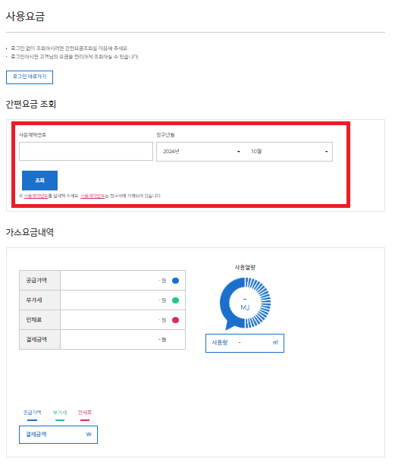This screenshot has width=395, height=465.
Task: Click the 사용요금 page heading
Action: click(25, 17)
